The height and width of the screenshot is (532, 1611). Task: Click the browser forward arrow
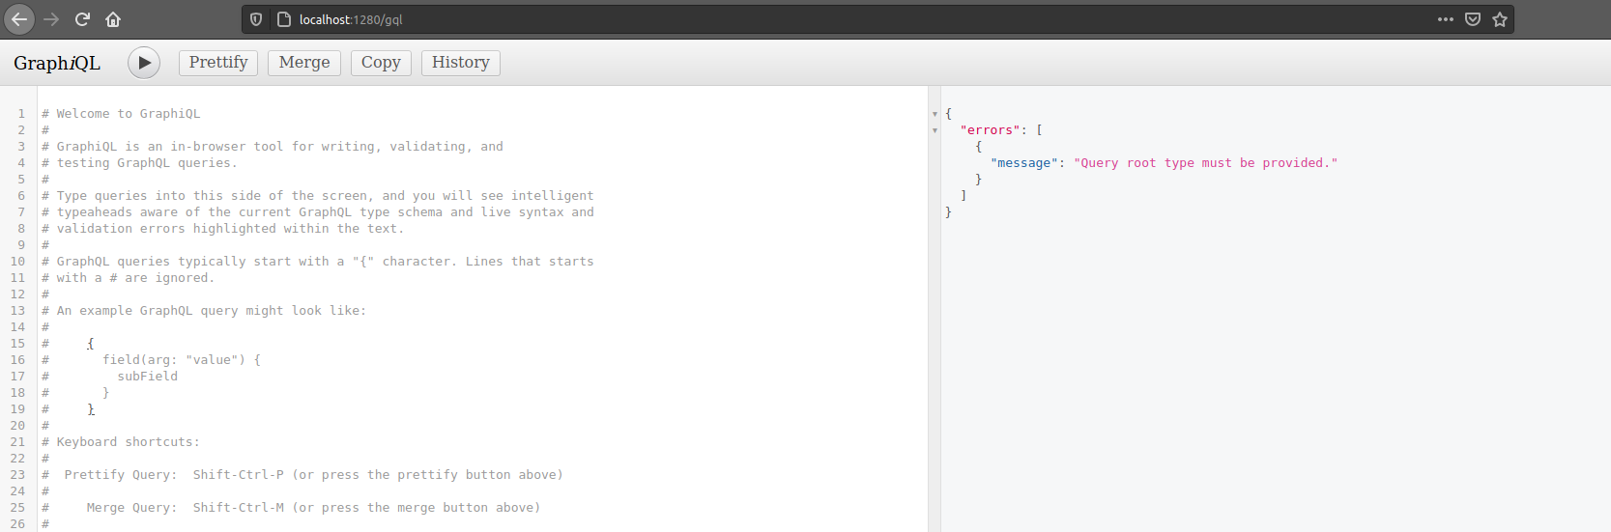coord(51,19)
